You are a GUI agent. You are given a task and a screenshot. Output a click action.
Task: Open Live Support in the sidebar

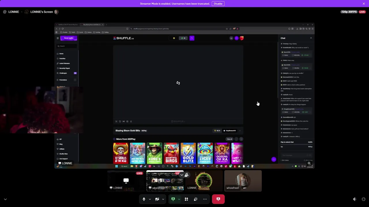pos(63,159)
